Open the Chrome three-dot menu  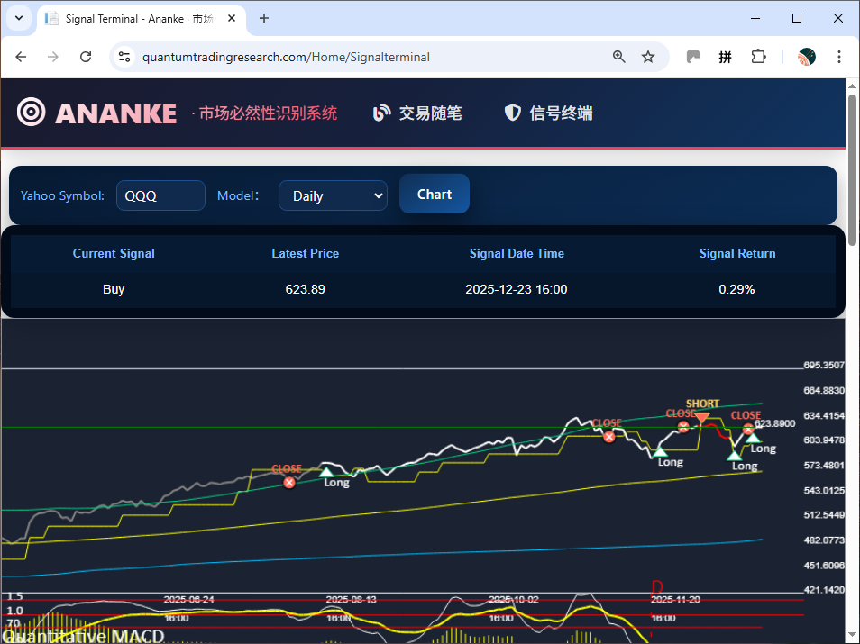[838, 57]
